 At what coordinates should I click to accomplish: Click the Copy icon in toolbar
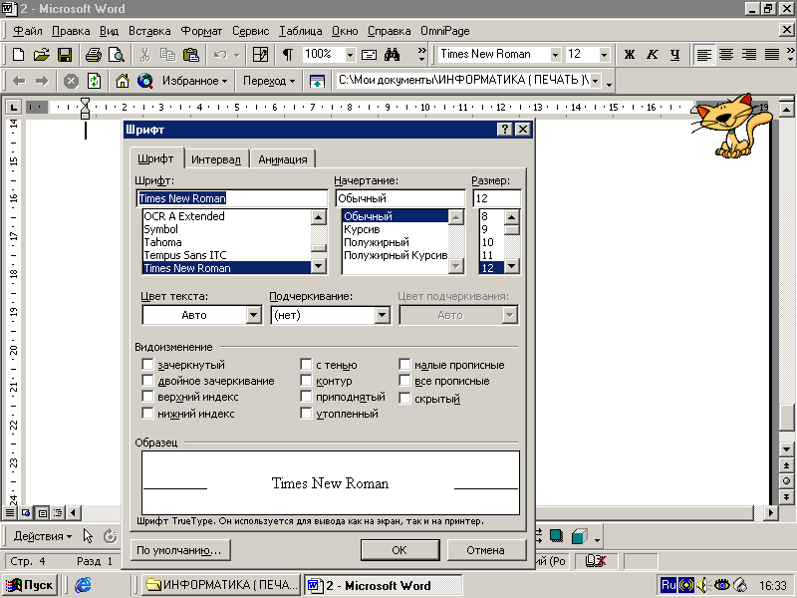167,55
